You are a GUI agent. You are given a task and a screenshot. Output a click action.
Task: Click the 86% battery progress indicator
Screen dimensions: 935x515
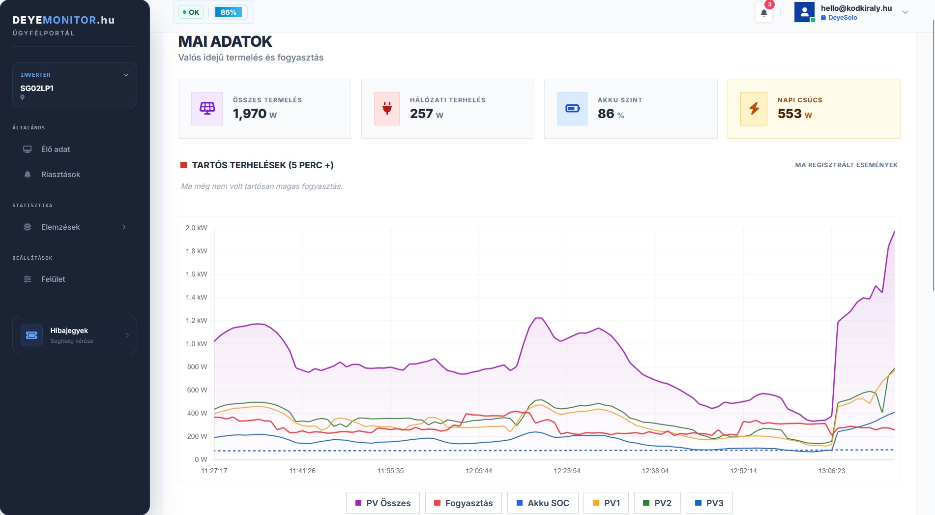pos(229,12)
